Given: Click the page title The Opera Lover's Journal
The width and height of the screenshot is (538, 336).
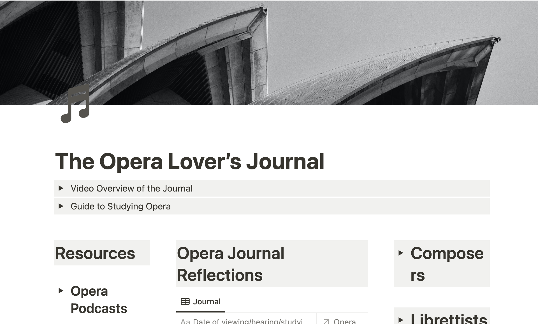Looking at the screenshot, I should click(190, 162).
